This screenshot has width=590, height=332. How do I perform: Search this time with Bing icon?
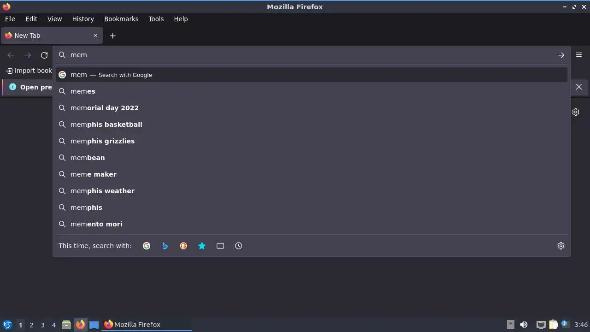[165, 246]
